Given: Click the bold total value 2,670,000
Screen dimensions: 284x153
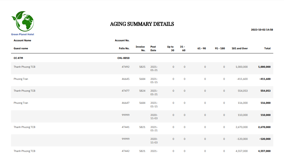Looking at the screenshot, I should coord(264,127).
